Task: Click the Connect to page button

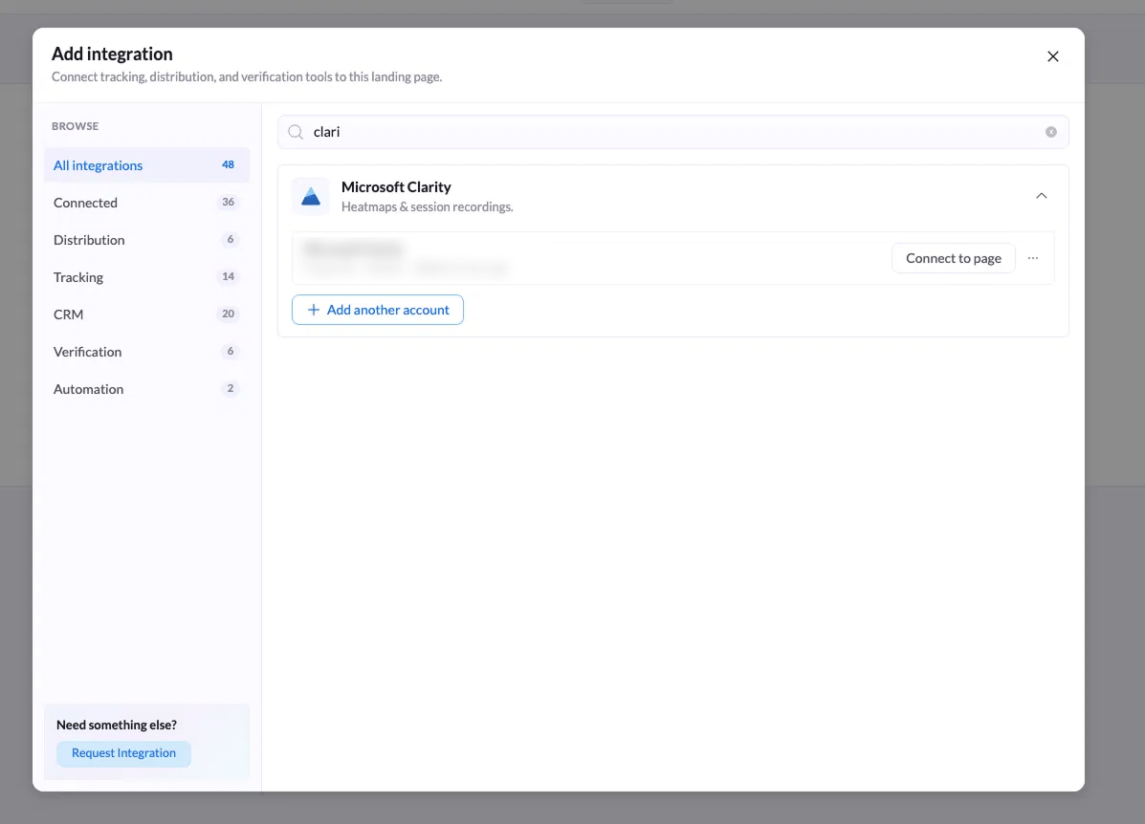Action: pyautogui.click(x=953, y=258)
